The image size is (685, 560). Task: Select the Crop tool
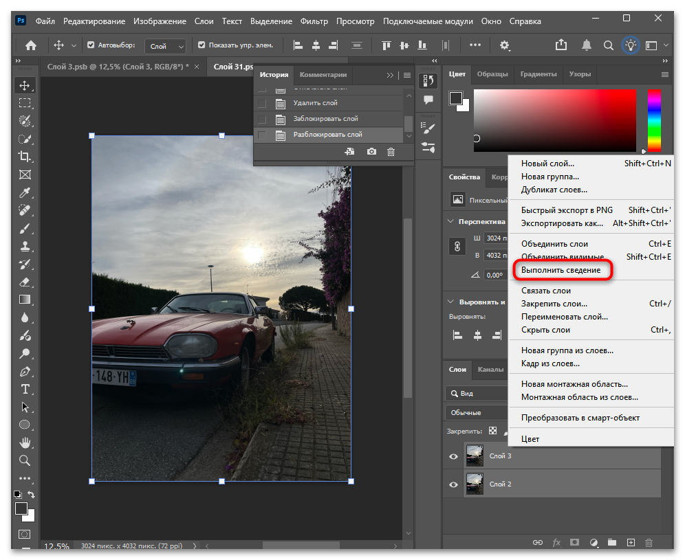pos(25,157)
